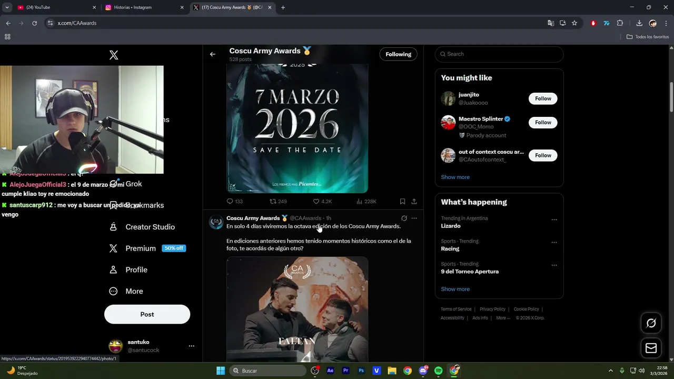Share the save the date post
This screenshot has height=379, width=674.
click(x=414, y=202)
